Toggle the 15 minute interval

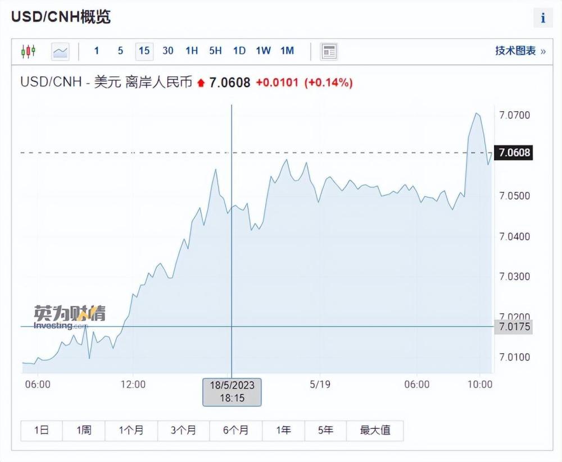[144, 51]
